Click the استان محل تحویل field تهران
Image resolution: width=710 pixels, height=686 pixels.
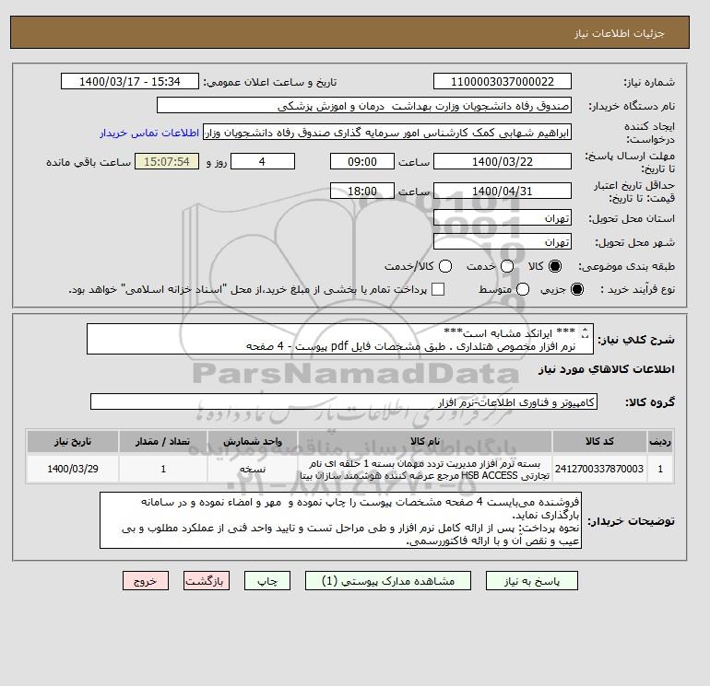click(x=503, y=218)
